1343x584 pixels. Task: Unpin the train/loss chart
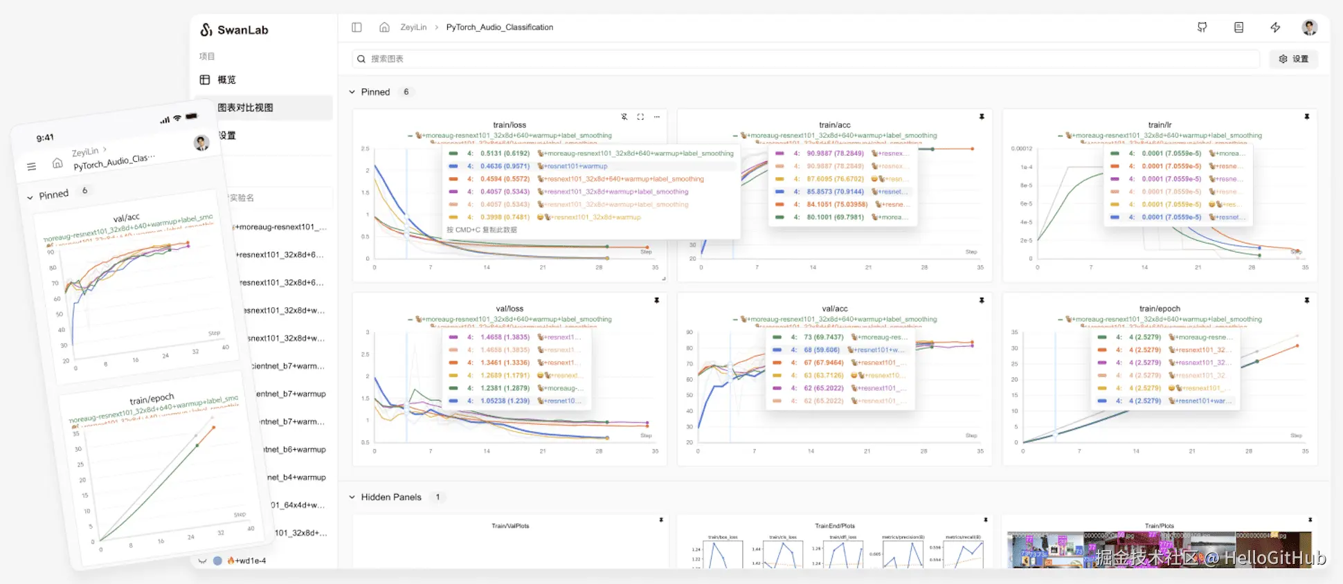[624, 117]
